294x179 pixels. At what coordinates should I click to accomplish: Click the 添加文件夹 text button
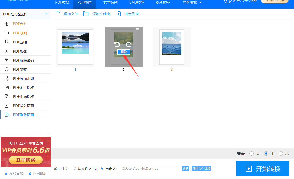coord(101,14)
